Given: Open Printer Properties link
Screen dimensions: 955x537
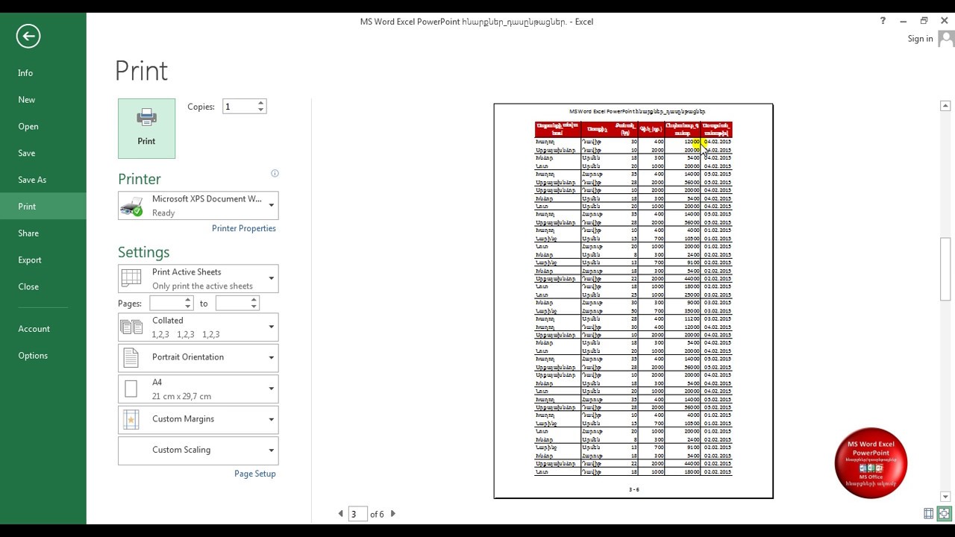Looking at the screenshot, I should tap(244, 228).
